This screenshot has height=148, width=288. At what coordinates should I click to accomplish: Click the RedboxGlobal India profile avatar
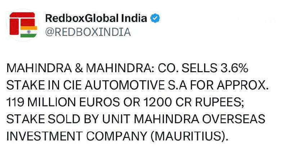tap(23, 24)
